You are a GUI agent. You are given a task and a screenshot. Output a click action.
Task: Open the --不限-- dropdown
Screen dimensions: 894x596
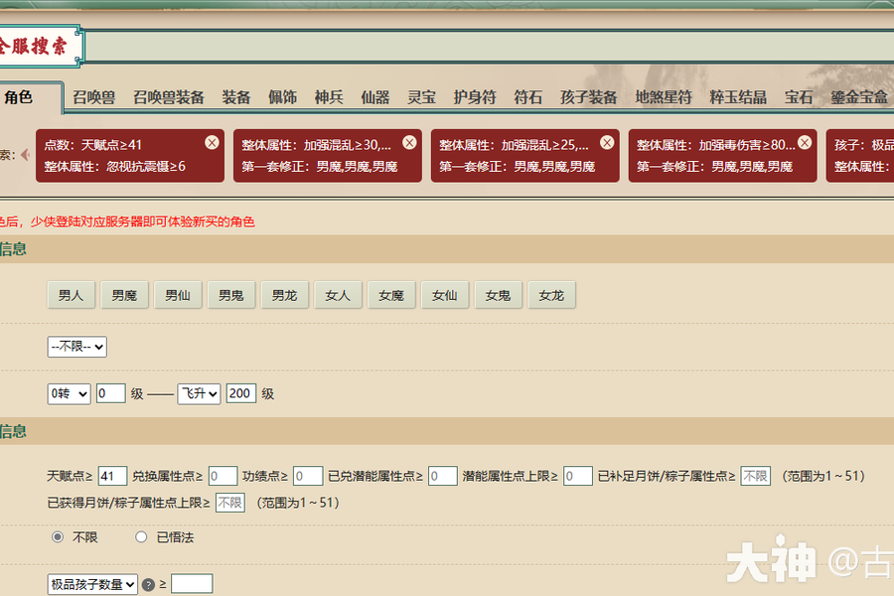[76, 347]
